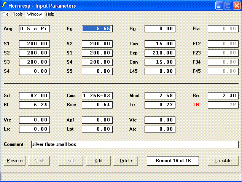Open the Tools menu
The image size is (242, 182).
click(x=18, y=14)
